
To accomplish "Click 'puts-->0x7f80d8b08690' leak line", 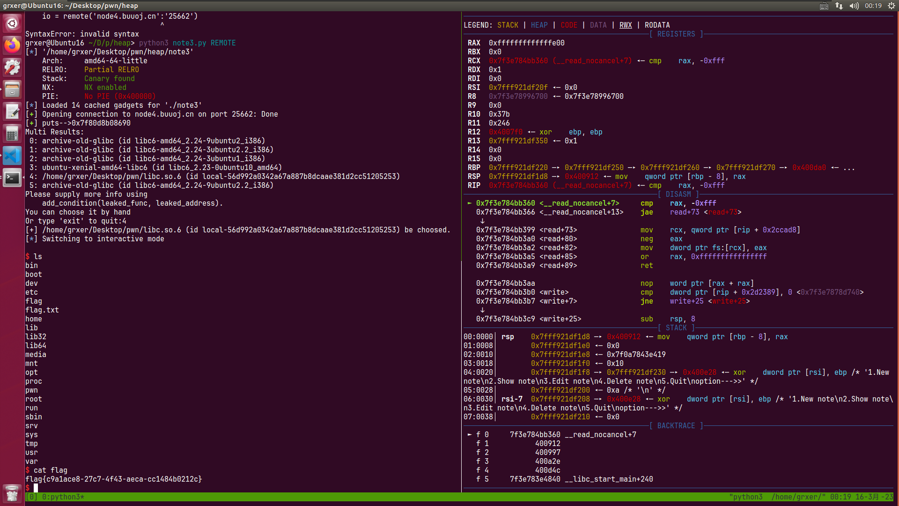I will [x=86, y=123].
